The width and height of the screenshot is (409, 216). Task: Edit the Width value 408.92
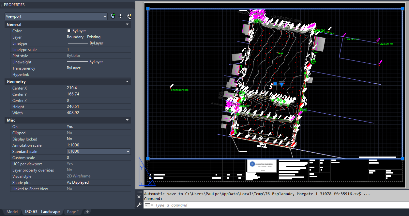98,113
